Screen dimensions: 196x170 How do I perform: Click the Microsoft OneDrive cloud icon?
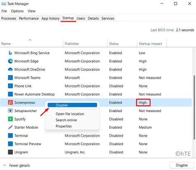[10, 69]
